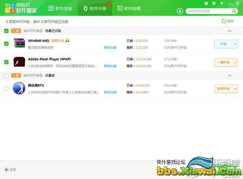Click WinRAR latest version 5.21.0.0

pyautogui.click(x=142, y=48)
